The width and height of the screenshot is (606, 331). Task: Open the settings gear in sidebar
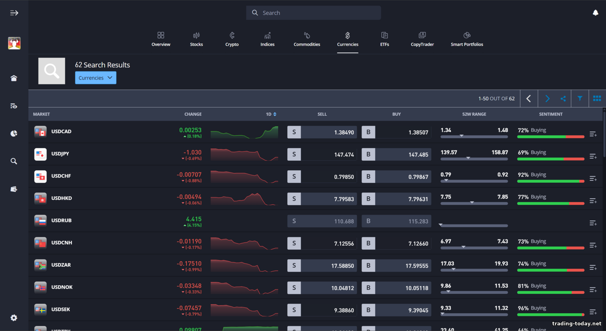click(14, 318)
